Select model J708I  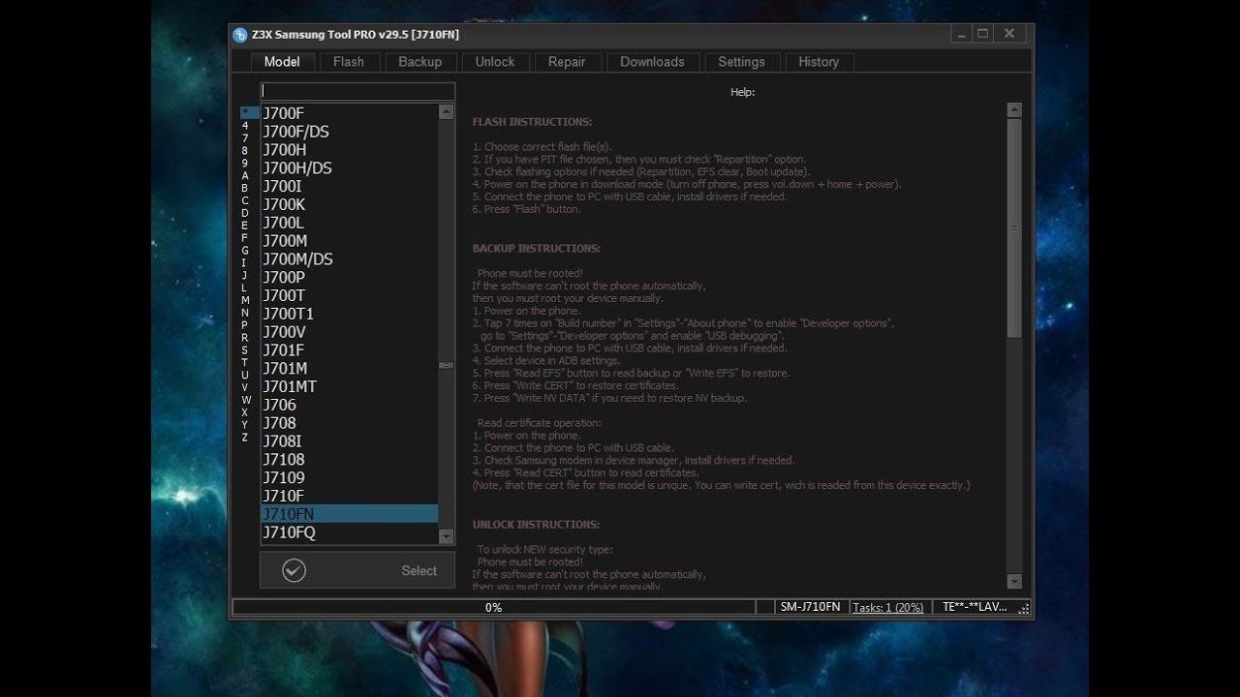pyautogui.click(x=349, y=441)
